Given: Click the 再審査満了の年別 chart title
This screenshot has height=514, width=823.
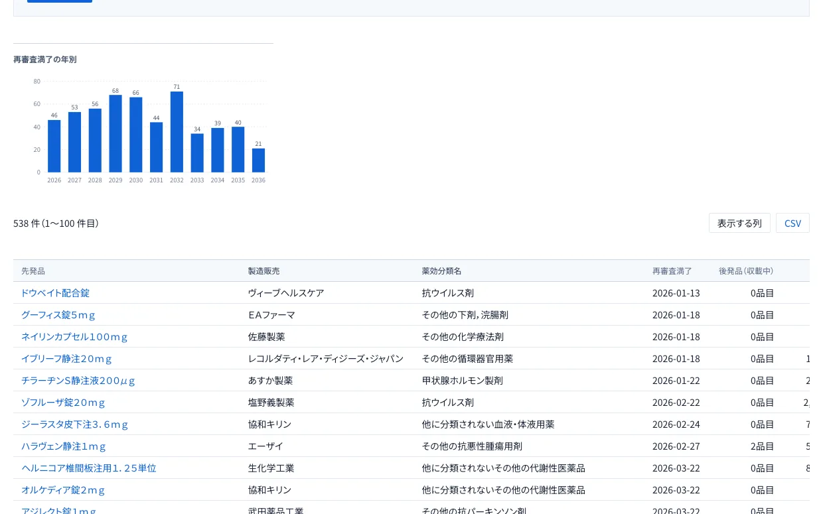Looking at the screenshot, I should pyautogui.click(x=45, y=59).
